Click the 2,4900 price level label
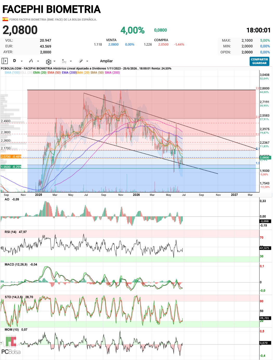 coord(6,121)
